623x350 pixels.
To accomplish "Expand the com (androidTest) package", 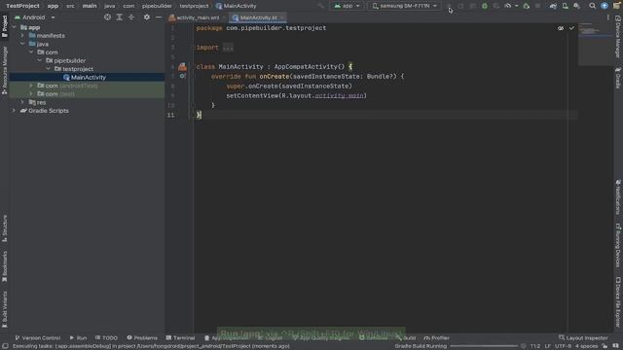I will coord(31,86).
